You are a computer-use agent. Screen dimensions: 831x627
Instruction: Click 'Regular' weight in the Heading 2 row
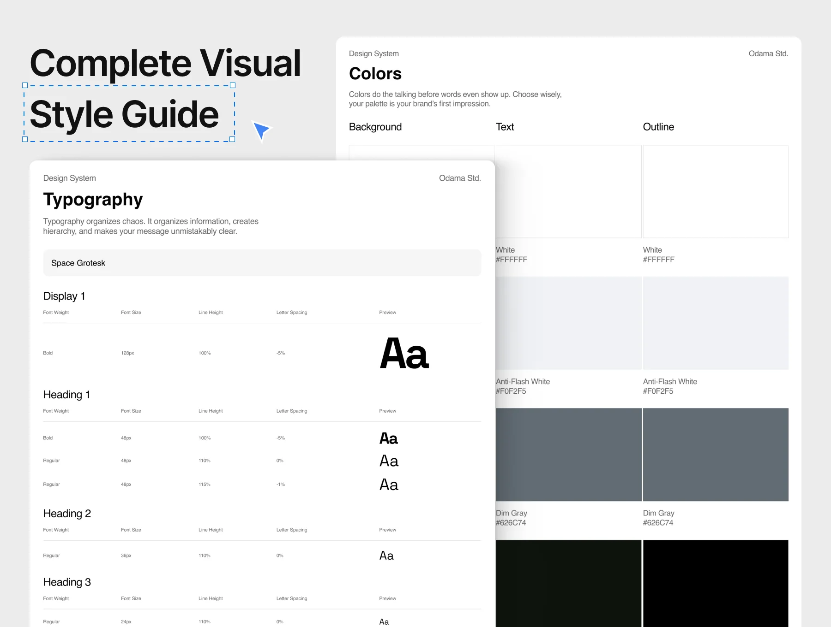click(x=52, y=556)
